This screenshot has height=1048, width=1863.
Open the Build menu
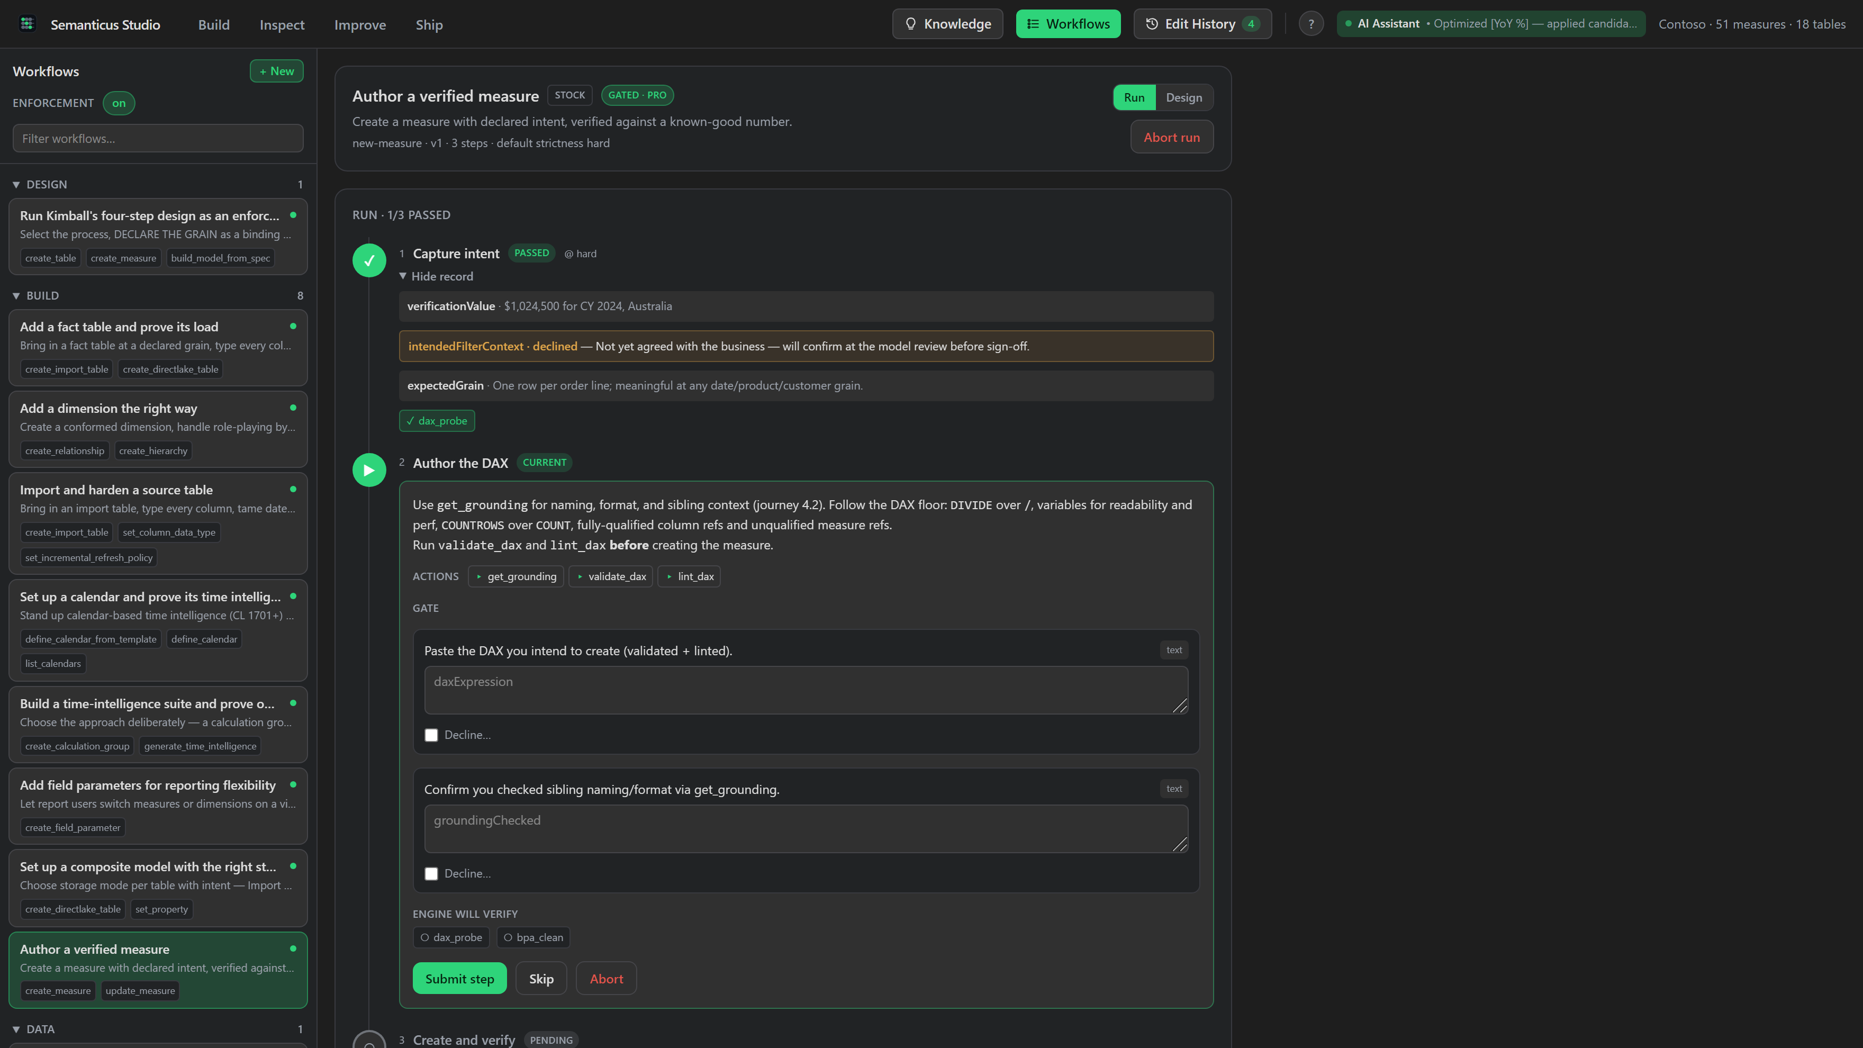tap(214, 24)
